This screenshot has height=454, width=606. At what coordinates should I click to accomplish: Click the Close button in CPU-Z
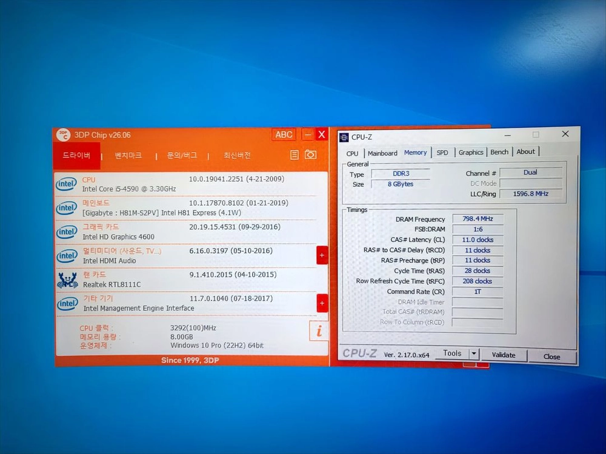(551, 357)
